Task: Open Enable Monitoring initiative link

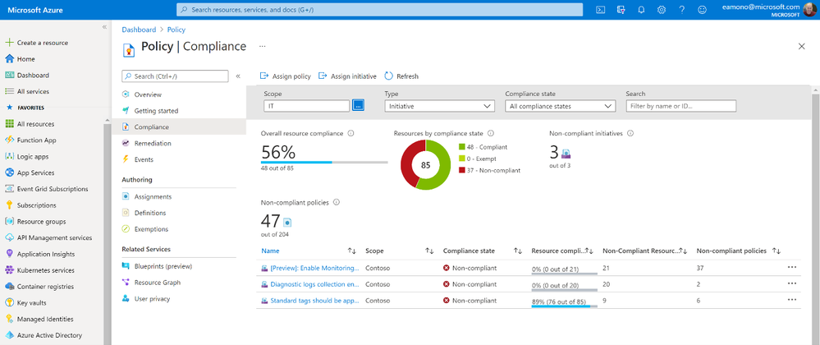Action: 314,268
